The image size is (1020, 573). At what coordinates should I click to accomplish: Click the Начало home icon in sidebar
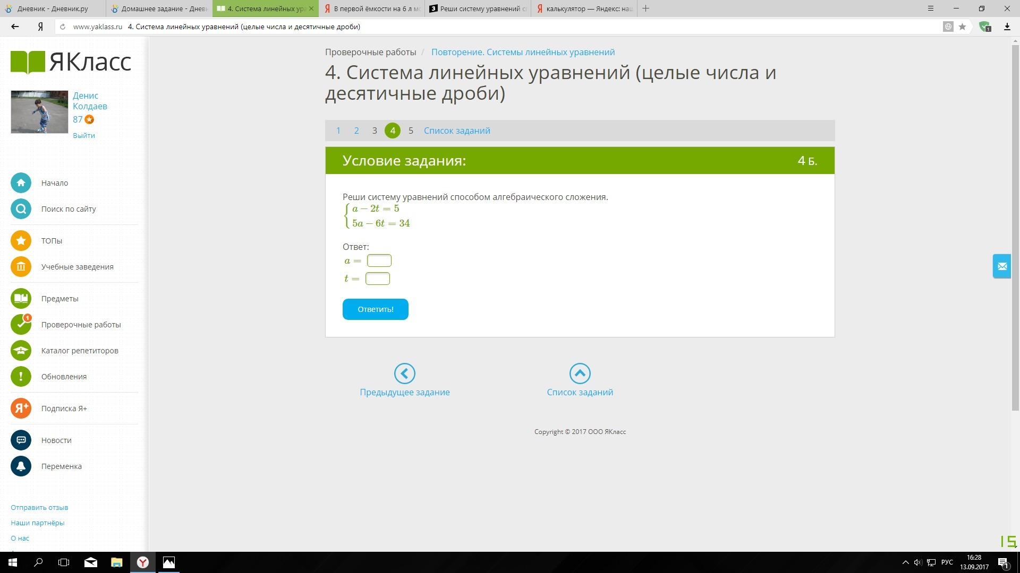(21, 183)
